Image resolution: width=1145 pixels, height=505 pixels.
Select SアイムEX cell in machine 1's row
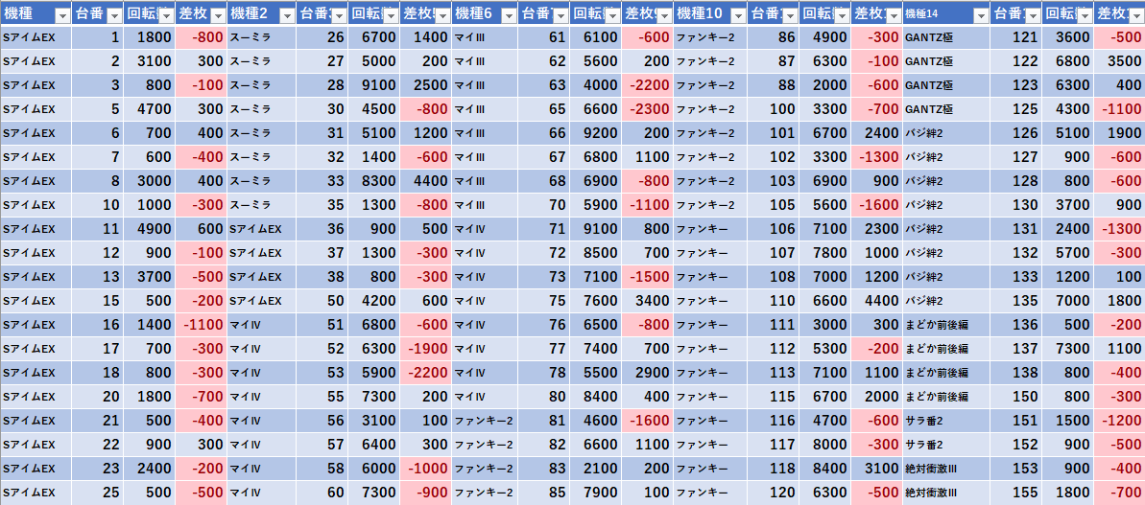[36, 37]
